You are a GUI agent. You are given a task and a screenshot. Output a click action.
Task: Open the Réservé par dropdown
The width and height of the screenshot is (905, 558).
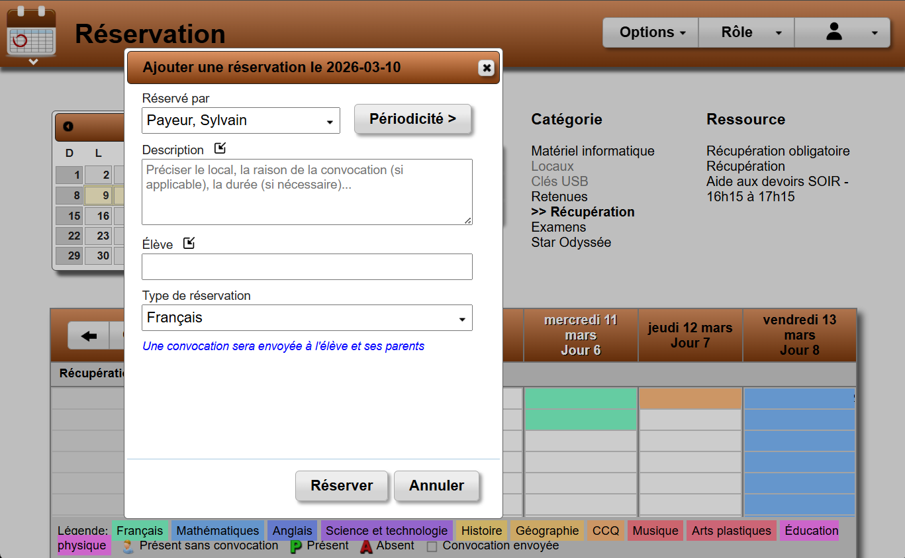pyautogui.click(x=241, y=121)
